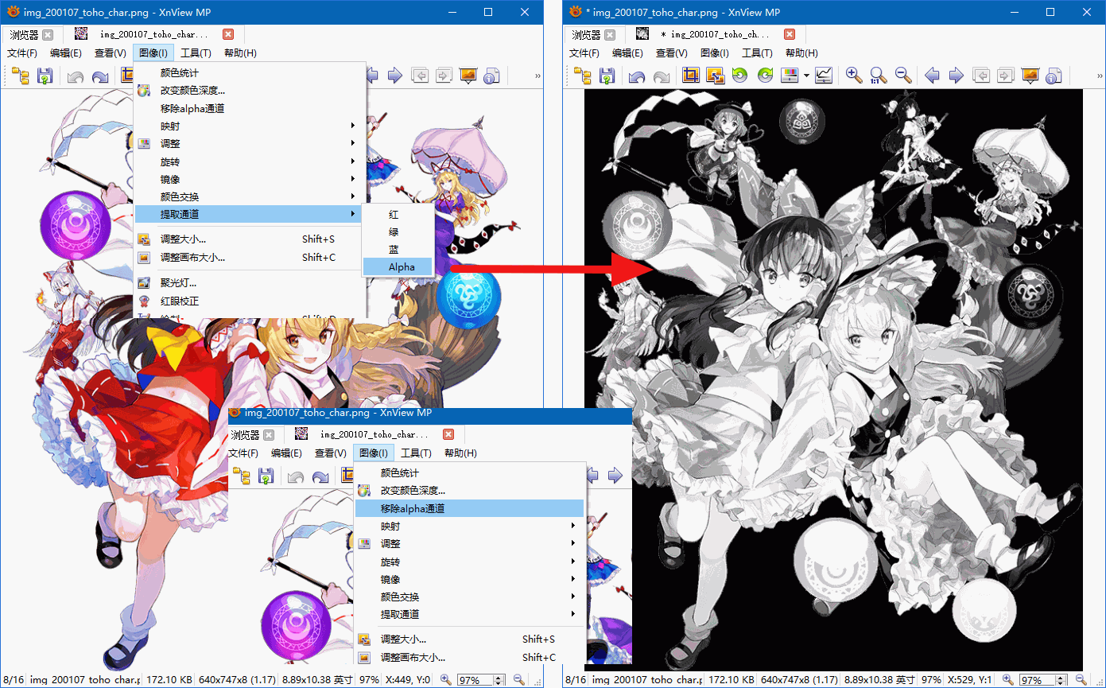Redo the change in the left window toolbar
This screenshot has width=1106, height=688.
100,76
